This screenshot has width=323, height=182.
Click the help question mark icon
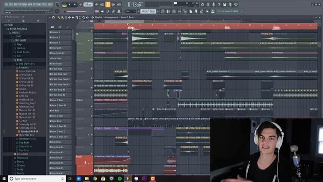click(x=219, y=5)
